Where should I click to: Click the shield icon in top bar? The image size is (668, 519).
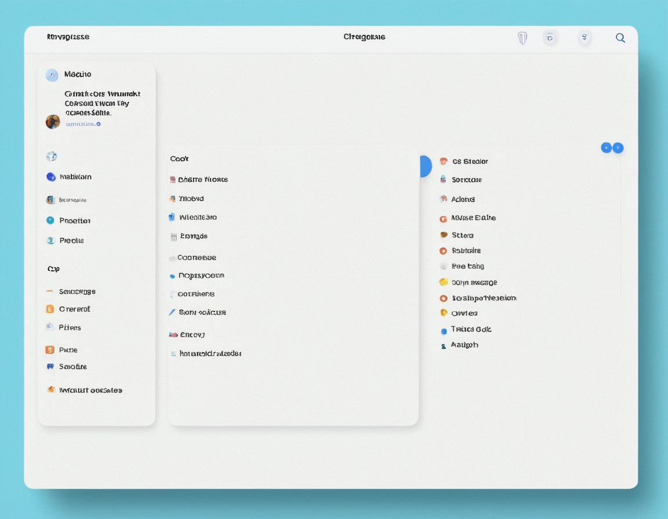(x=522, y=38)
